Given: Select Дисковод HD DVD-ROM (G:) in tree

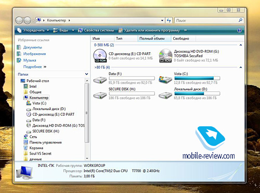Looking at the screenshot, I should point(58,126).
